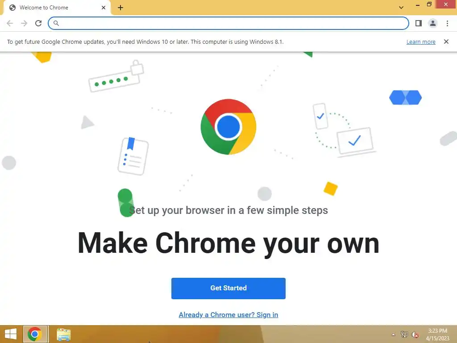Open the side panel
The width and height of the screenshot is (457, 343).
(x=419, y=23)
